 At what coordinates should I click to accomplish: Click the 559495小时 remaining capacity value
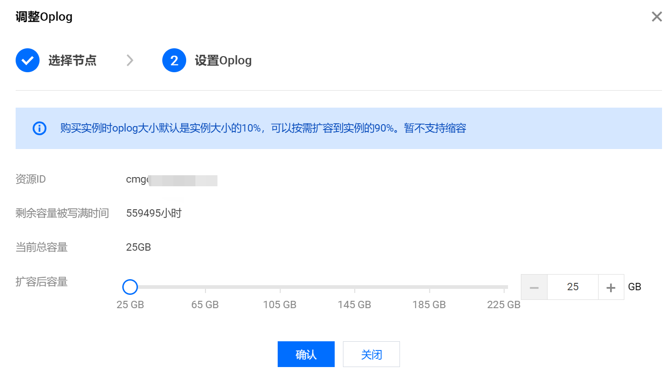point(154,213)
